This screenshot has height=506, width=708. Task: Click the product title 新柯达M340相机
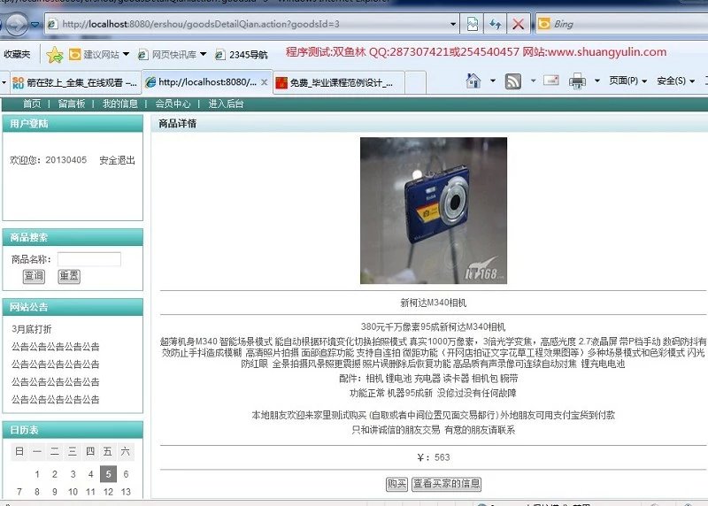pyautogui.click(x=433, y=303)
